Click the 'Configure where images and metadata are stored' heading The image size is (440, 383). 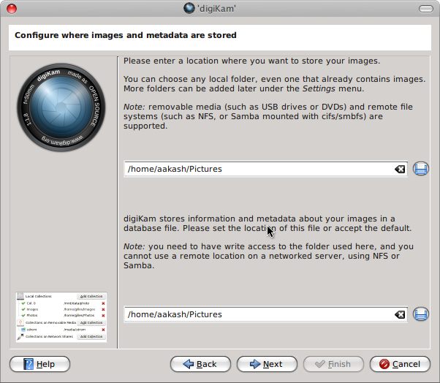(126, 35)
